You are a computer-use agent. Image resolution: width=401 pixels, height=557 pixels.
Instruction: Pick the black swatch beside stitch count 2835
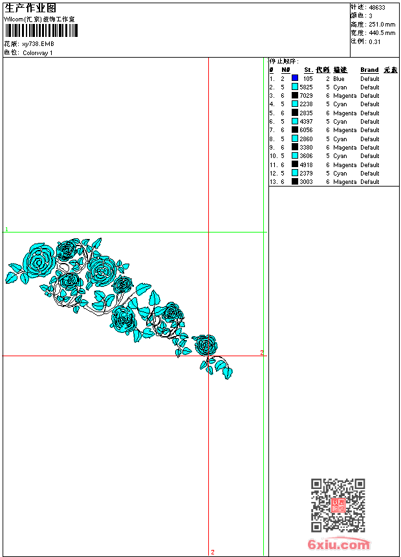tap(295, 113)
